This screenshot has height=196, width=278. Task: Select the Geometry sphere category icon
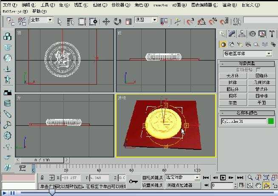(223, 44)
